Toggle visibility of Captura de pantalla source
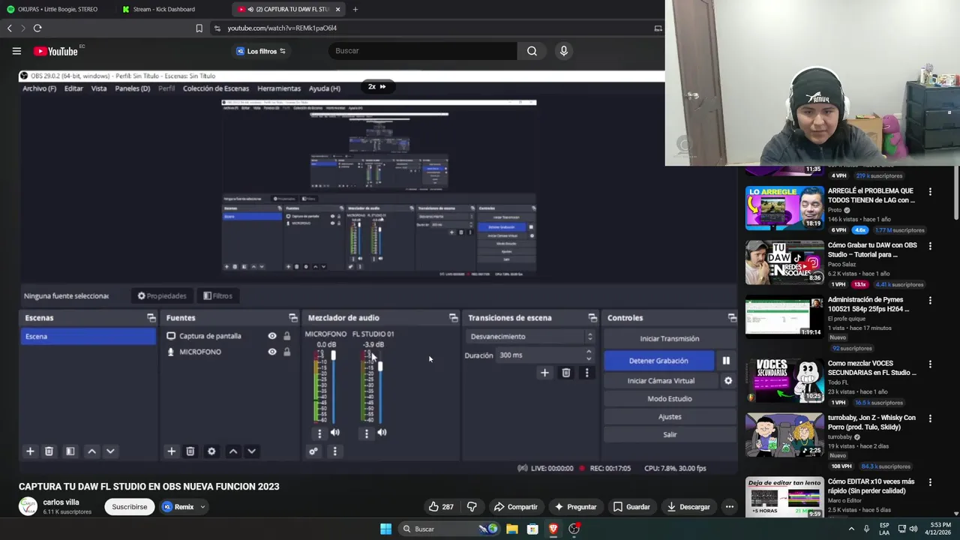The height and width of the screenshot is (540, 960). coord(272,336)
